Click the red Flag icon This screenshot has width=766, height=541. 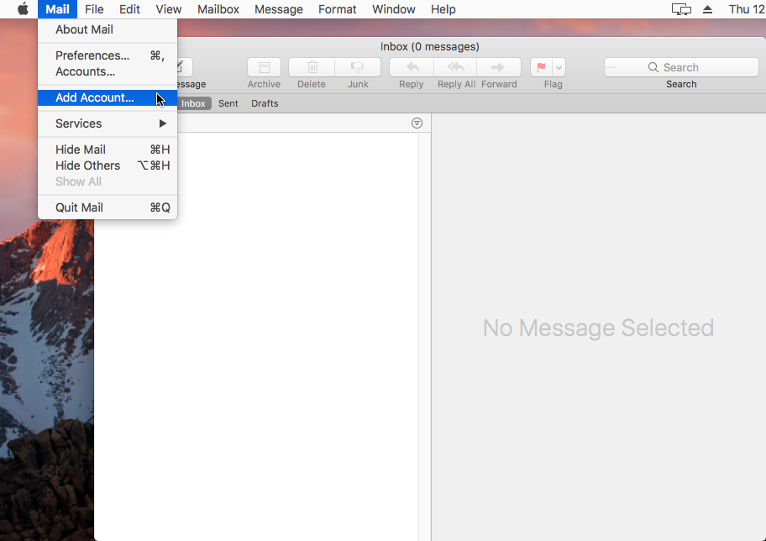(x=541, y=67)
